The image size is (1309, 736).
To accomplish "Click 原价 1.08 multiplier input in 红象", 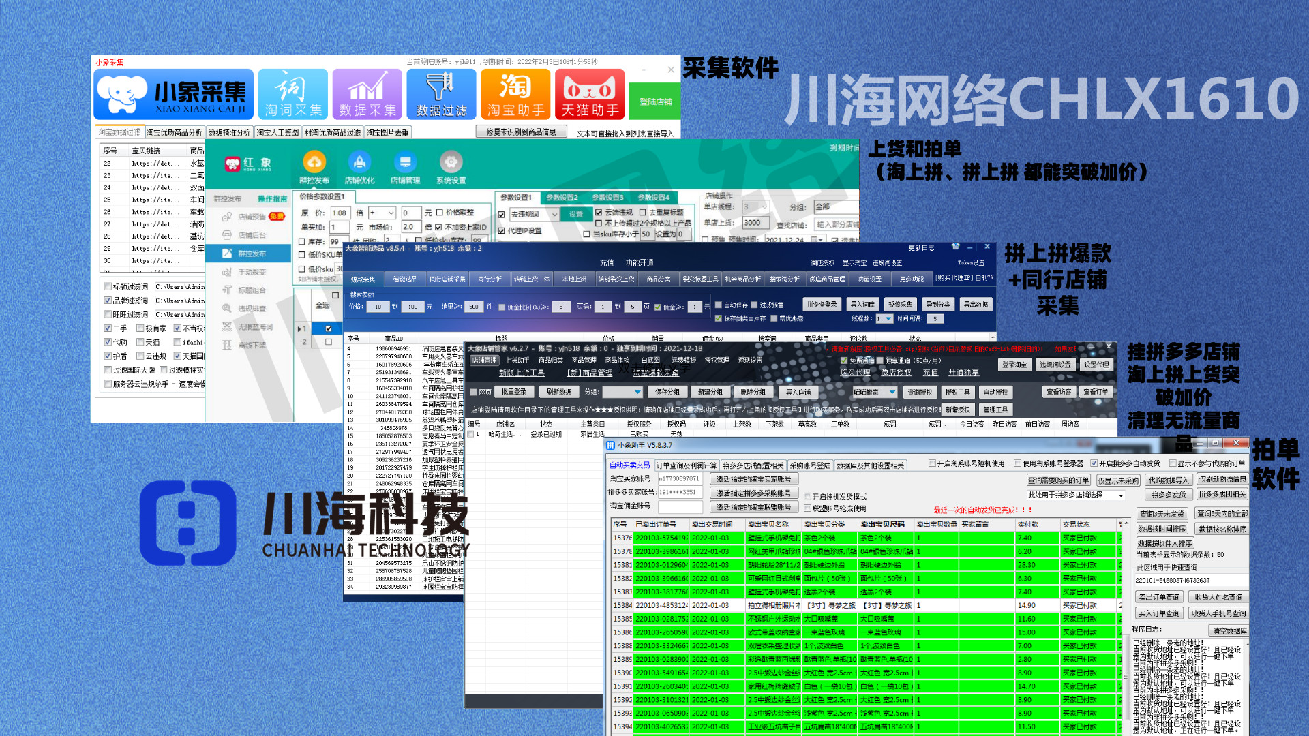I will pos(341,213).
